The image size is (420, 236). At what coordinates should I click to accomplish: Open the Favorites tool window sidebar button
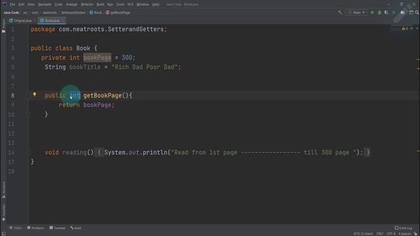pos(3,212)
